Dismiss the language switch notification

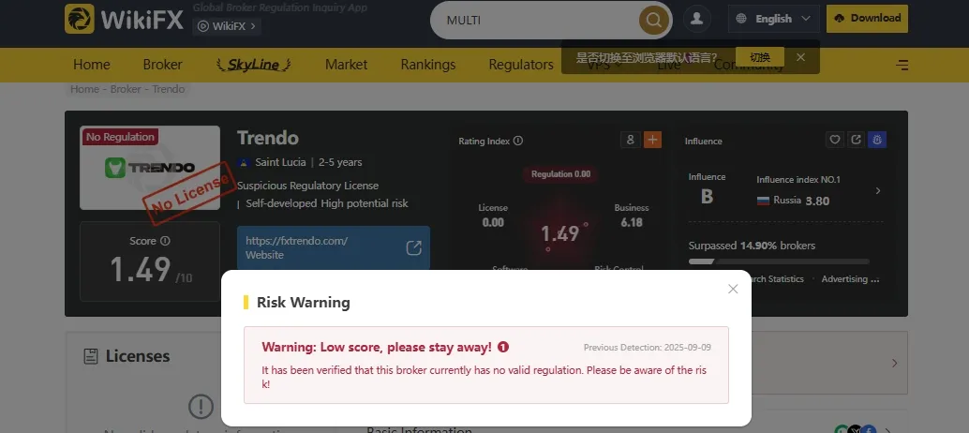801,57
